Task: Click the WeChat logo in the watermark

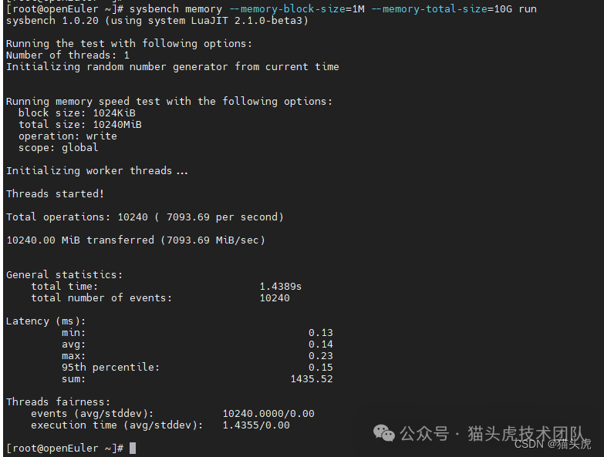Action: click(x=384, y=433)
